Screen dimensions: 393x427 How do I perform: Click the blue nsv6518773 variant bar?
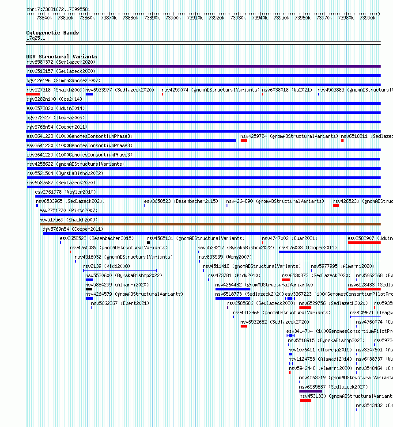(233, 298)
